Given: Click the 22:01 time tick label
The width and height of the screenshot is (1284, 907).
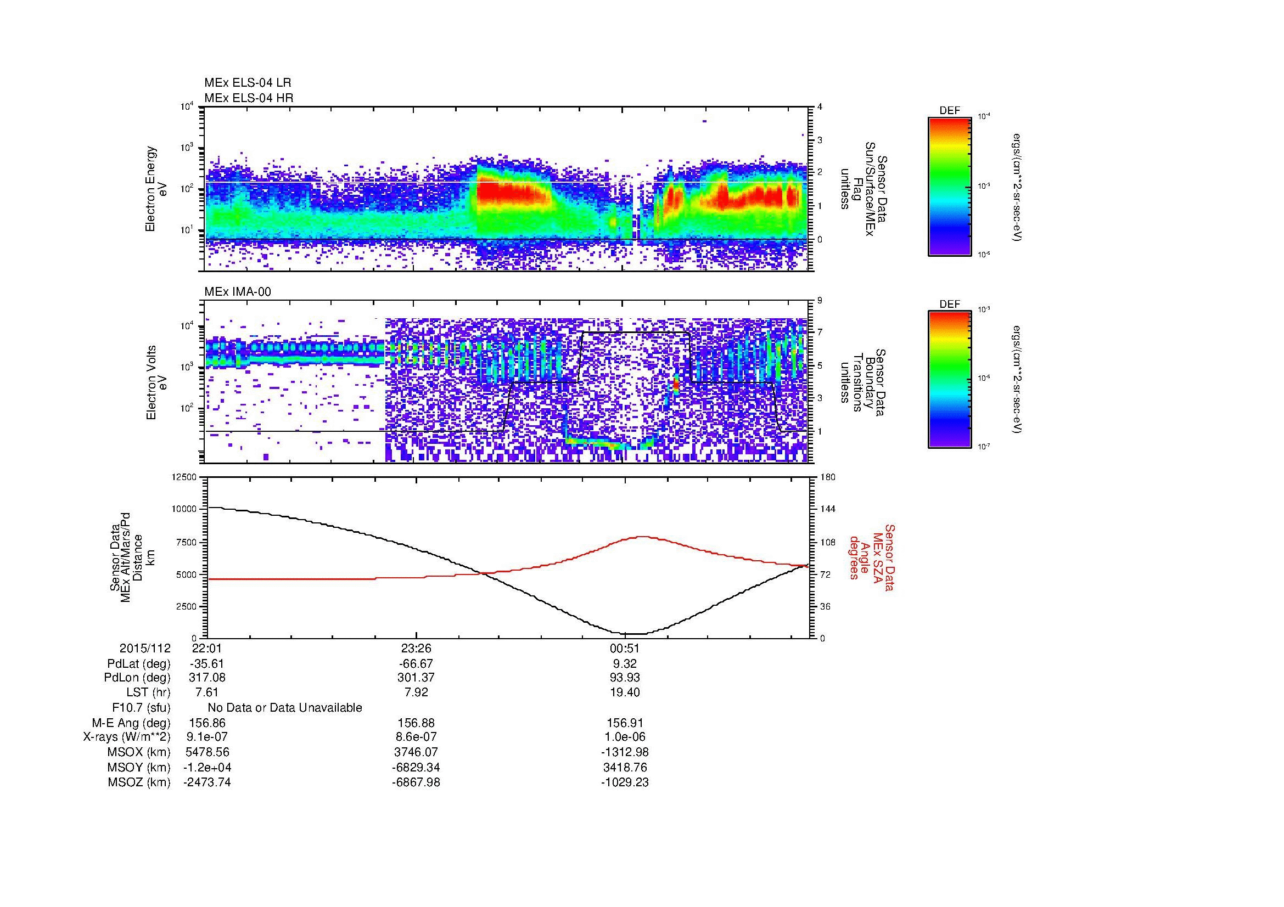Looking at the screenshot, I should pos(206,648).
